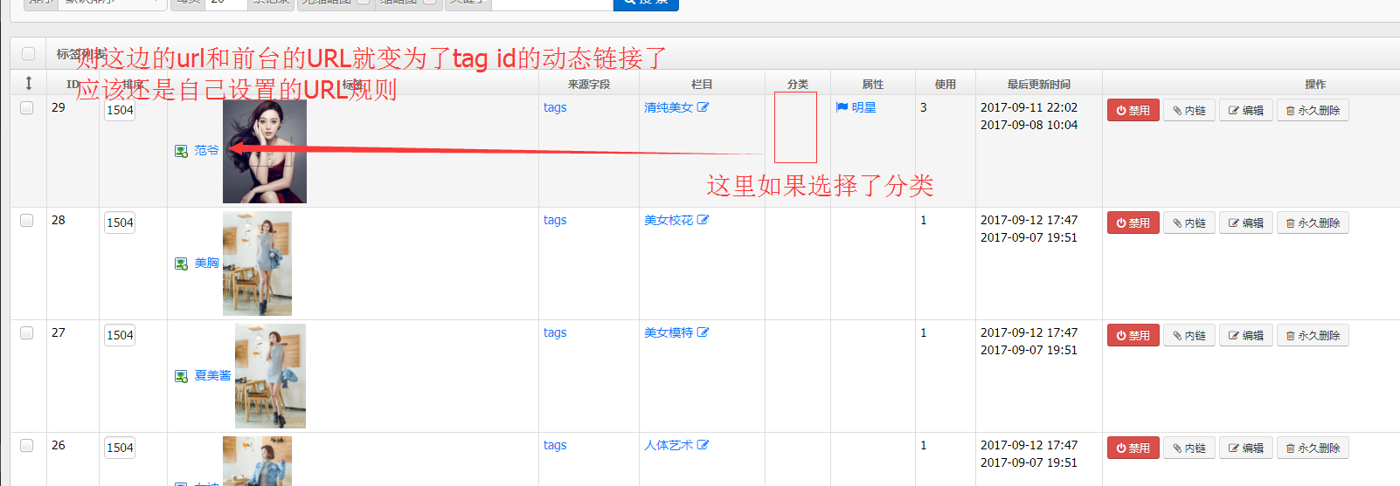1400x486 pixels.
Task: Click the 最后更新时间 column header
Action: point(1039,85)
